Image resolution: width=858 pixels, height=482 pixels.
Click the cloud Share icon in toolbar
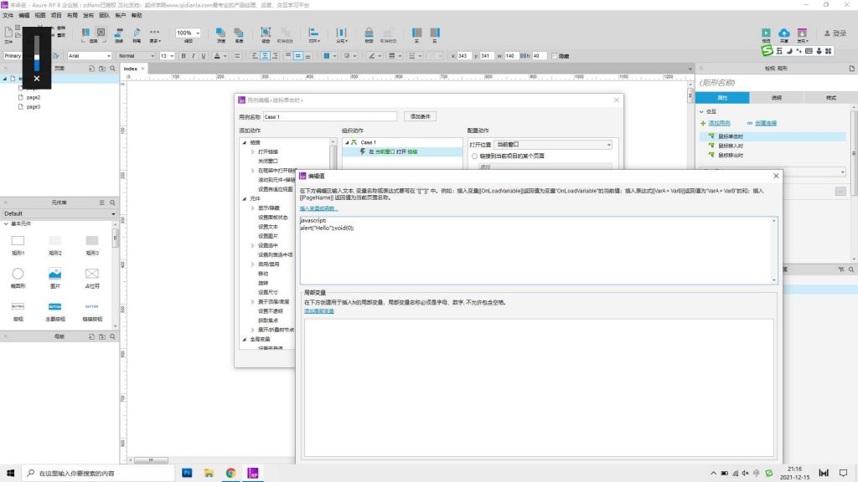[783, 32]
